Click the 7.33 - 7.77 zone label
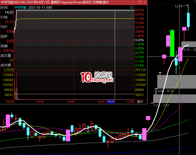This screenshot has width=196, height=155. click(x=161, y=105)
